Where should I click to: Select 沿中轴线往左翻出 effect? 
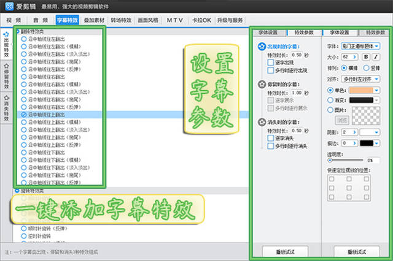click(x=43, y=39)
